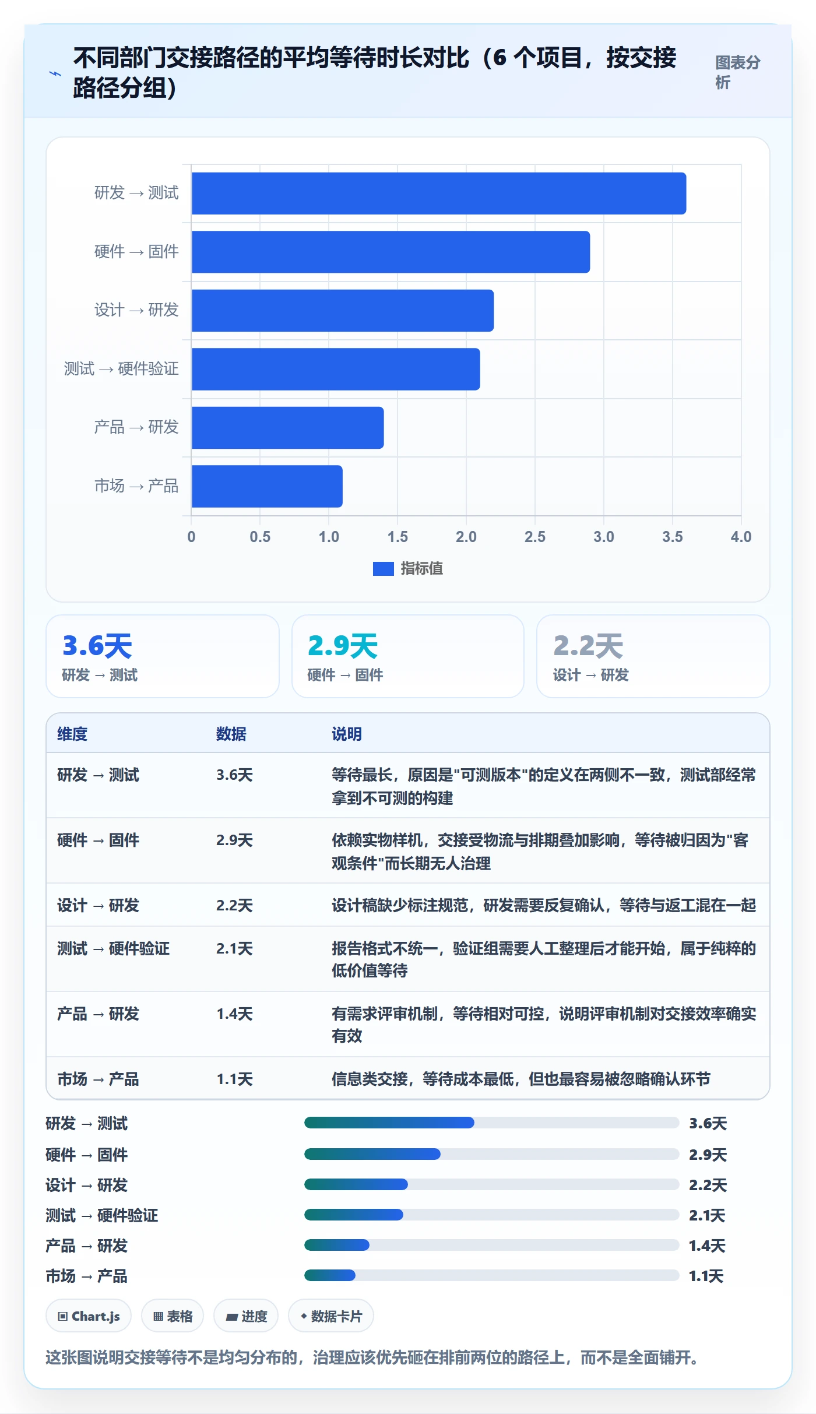The width and height of the screenshot is (816, 1414).
Task: Click the Chart.js tag chip
Action: [x=89, y=1316]
